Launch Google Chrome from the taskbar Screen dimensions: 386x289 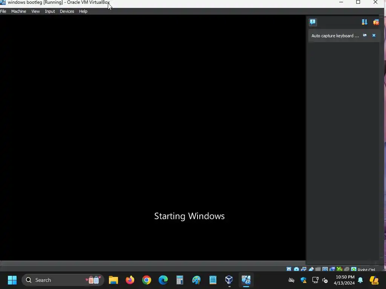[147, 280]
